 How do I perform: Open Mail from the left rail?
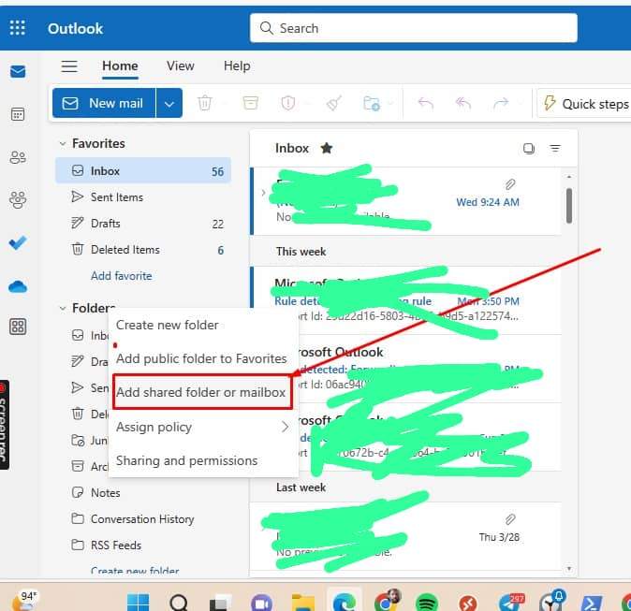(18, 72)
